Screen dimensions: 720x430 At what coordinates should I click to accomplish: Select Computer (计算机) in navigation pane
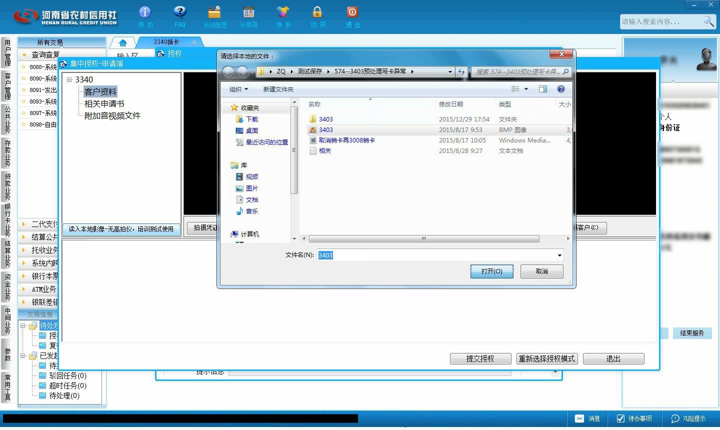(244, 234)
